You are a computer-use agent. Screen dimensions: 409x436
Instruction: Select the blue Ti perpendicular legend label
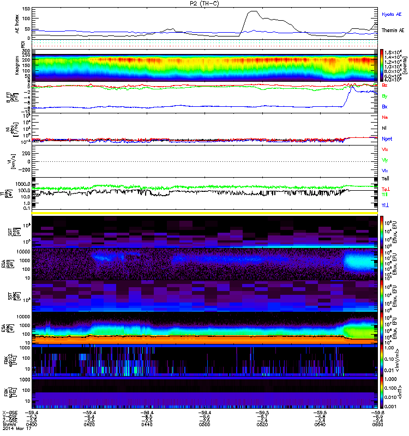point(385,205)
